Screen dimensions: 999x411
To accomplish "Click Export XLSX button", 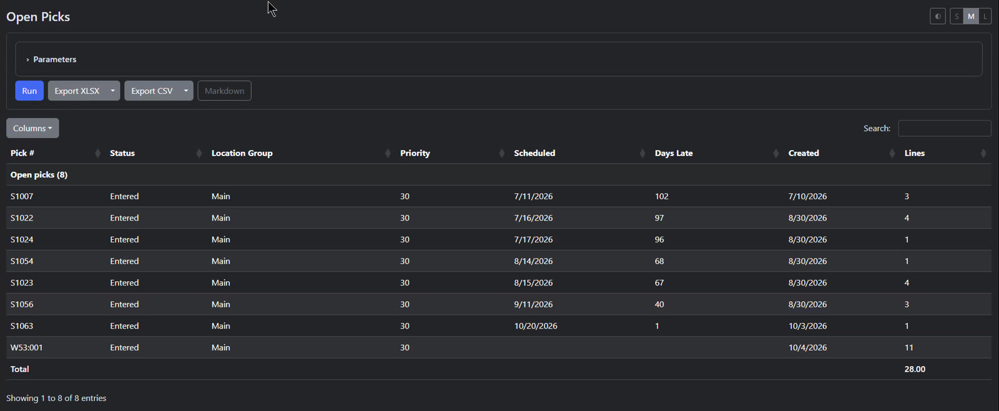I will [77, 91].
